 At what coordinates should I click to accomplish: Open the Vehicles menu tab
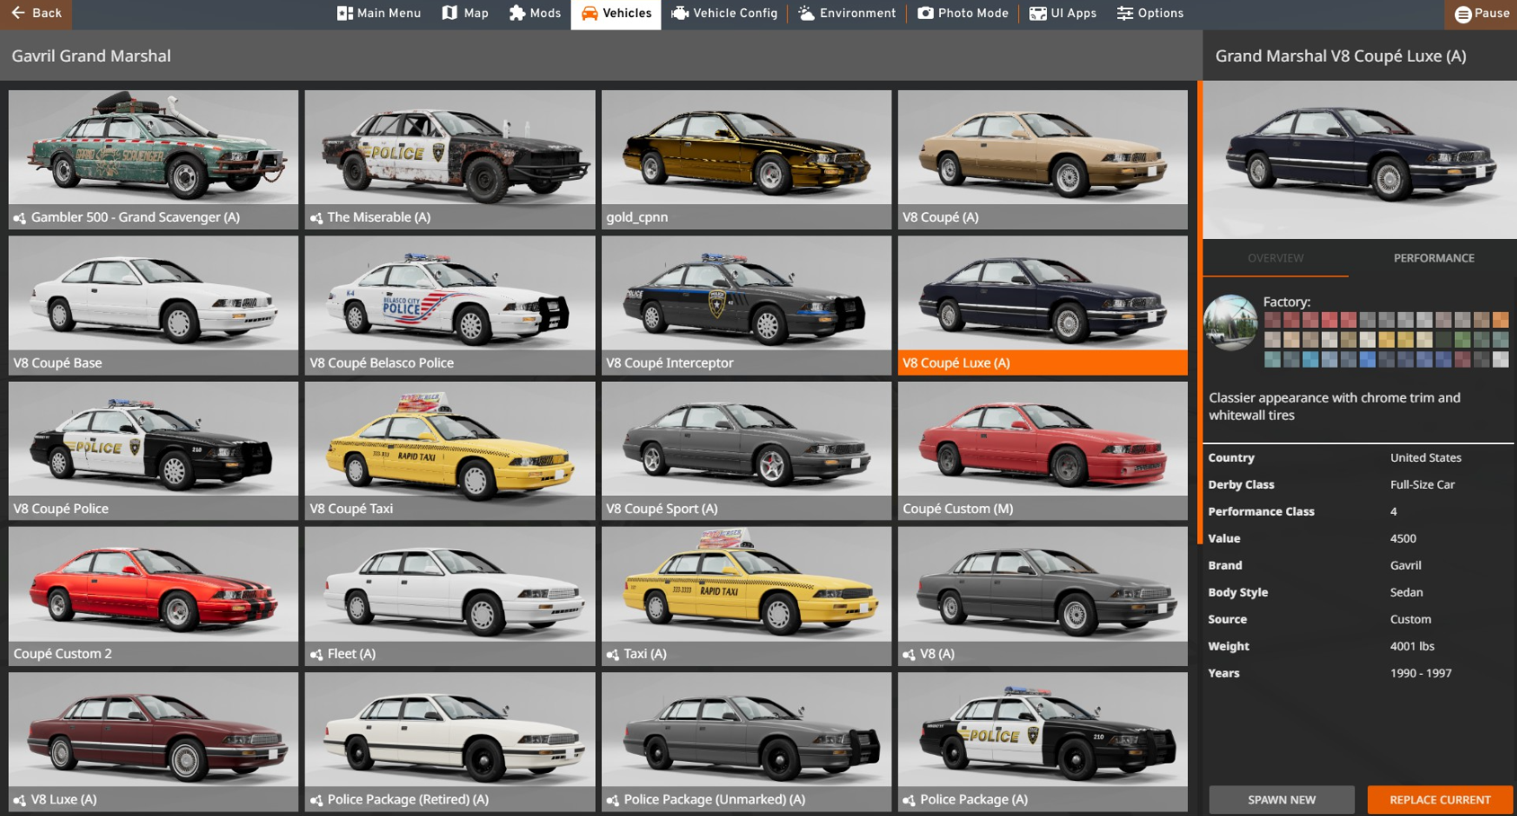tap(616, 13)
